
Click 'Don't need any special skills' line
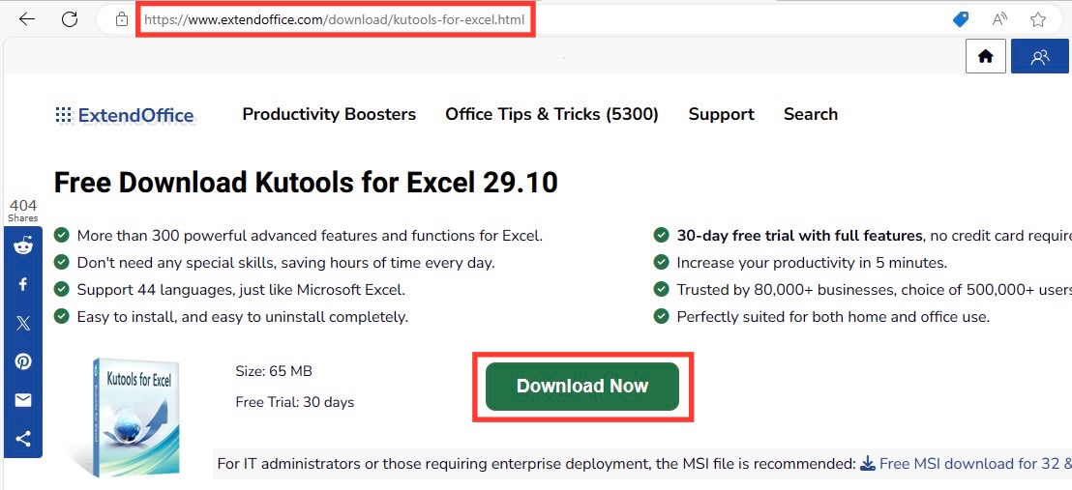(x=285, y=263)
